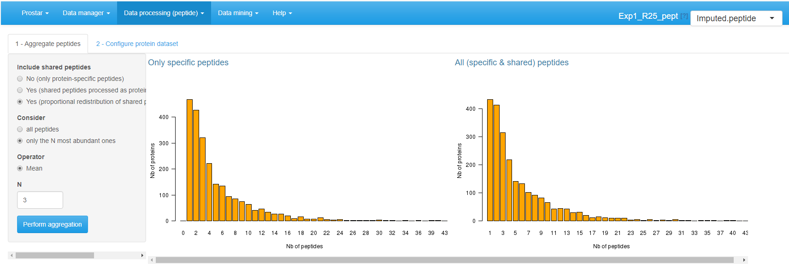Open the Data manager menu

(x=86, y=13)
